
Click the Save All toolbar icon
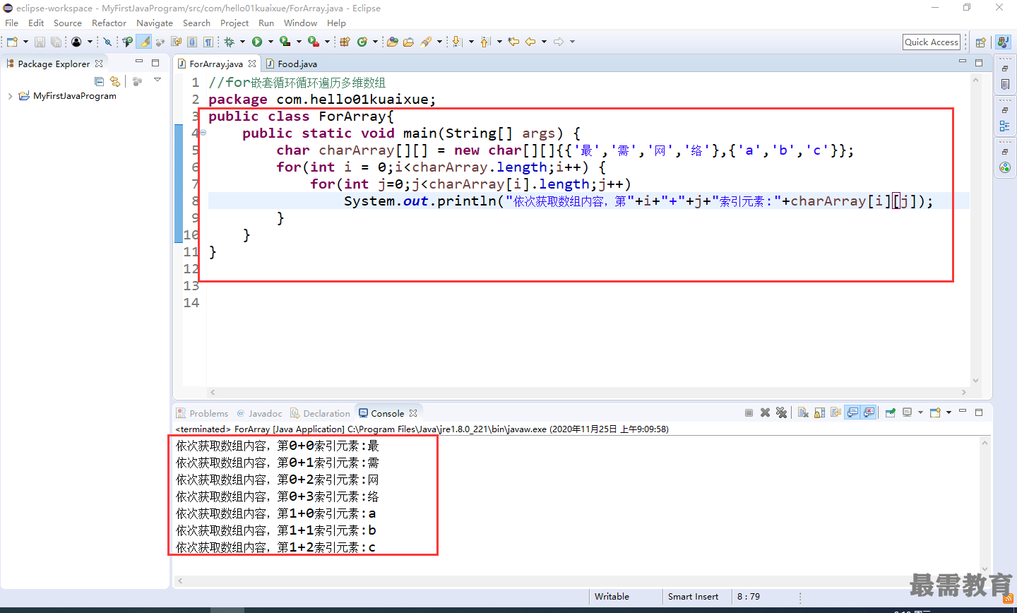coord(56,42)
